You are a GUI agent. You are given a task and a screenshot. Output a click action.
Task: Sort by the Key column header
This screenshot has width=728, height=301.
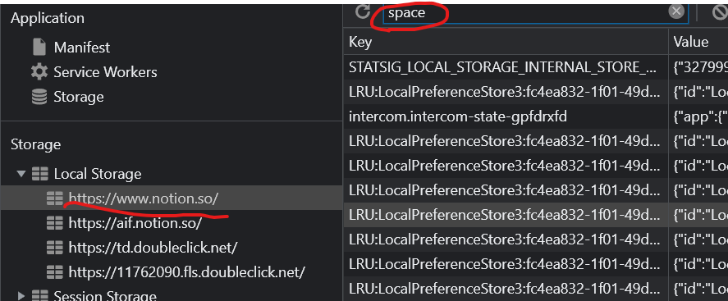pos(506,42)
